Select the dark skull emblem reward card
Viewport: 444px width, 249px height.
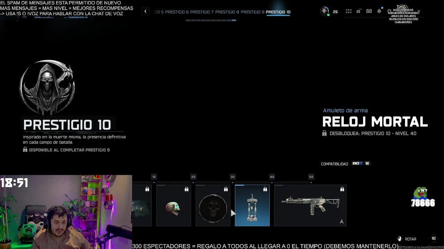point(213,205)
